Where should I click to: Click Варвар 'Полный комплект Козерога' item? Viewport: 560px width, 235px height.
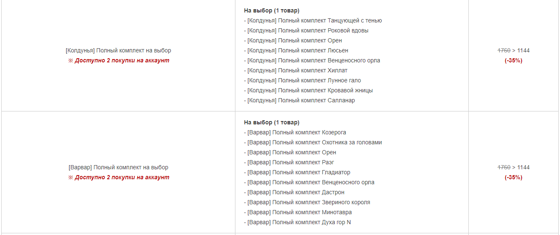pos(295,132)
